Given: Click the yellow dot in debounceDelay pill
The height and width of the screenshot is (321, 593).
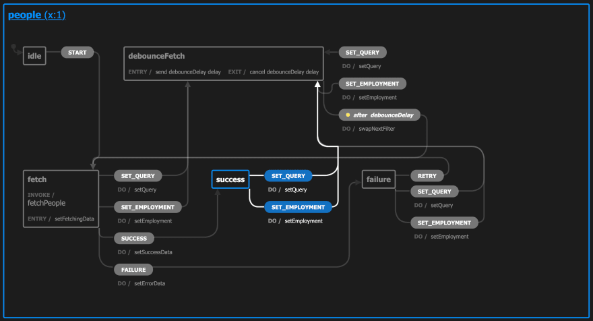Looking at the screenshot, I should 348,115.
